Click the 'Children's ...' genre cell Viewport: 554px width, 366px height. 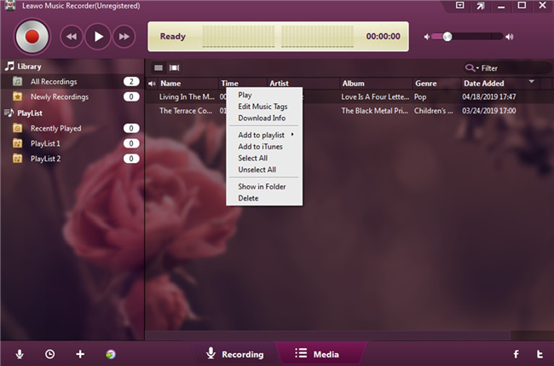434,111
